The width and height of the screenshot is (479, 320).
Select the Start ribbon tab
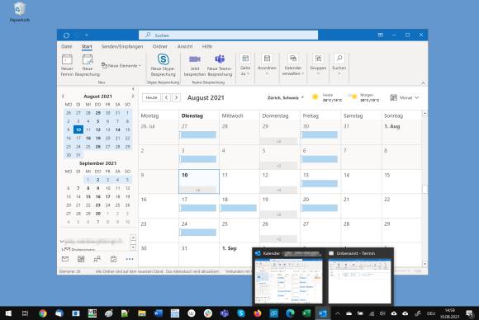pyautogui.click(x=87, y=46)
